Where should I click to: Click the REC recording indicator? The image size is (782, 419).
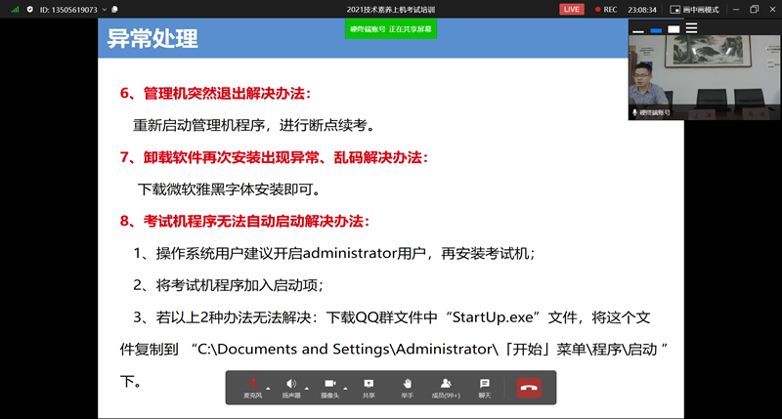tap(604, 9)
